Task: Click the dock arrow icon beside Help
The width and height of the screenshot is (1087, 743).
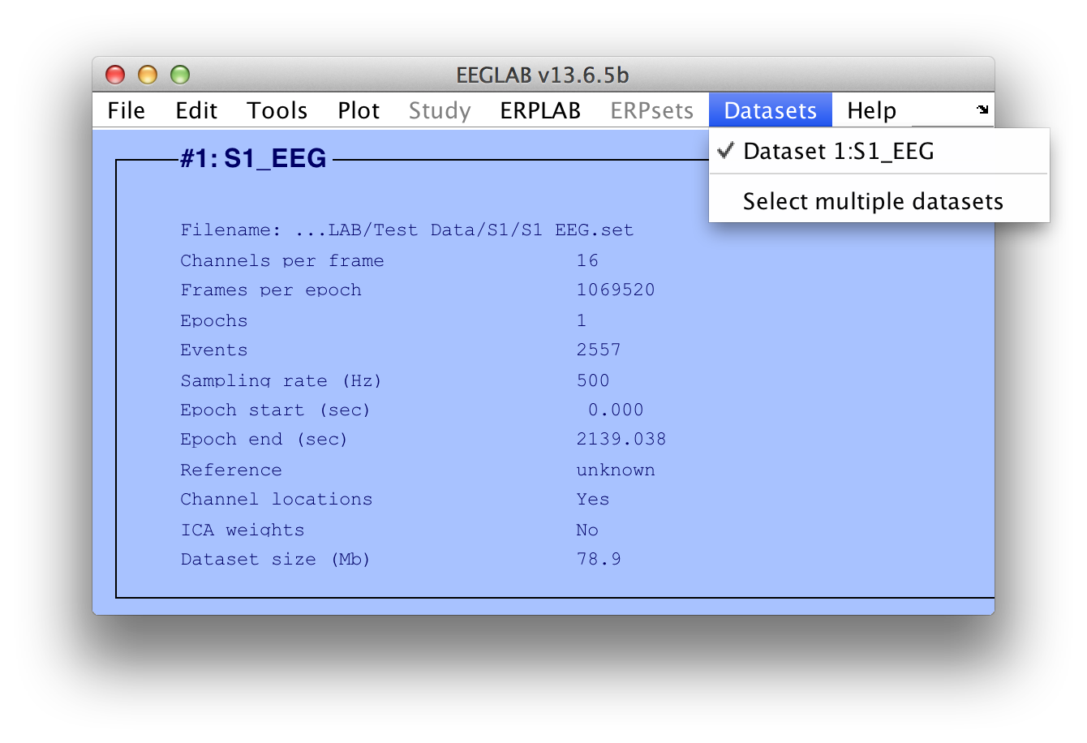Action: [982, 110]
